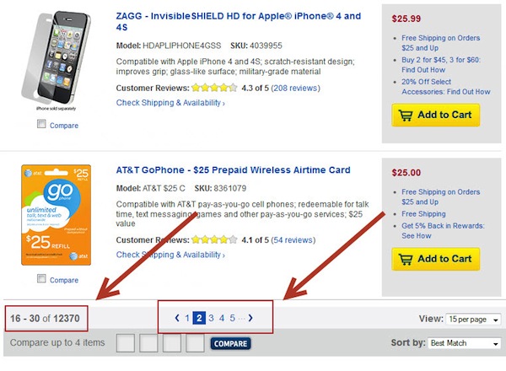
Task: Add ZAGG InvisibleSHIELD to cart
Action: [435, 116]
